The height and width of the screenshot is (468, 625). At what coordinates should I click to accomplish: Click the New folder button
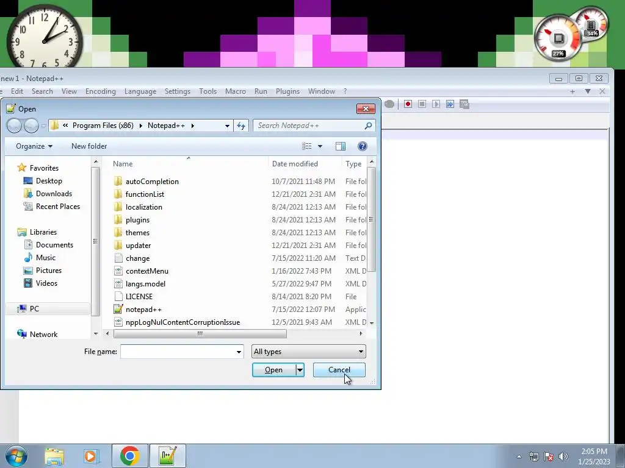pyautogui.click(x=89, y=146)
